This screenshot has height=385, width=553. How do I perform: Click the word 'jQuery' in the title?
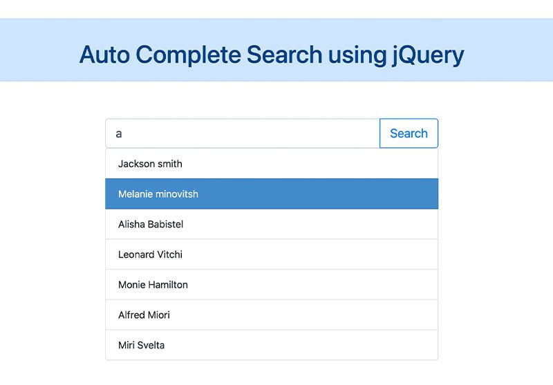click(429, 55)
